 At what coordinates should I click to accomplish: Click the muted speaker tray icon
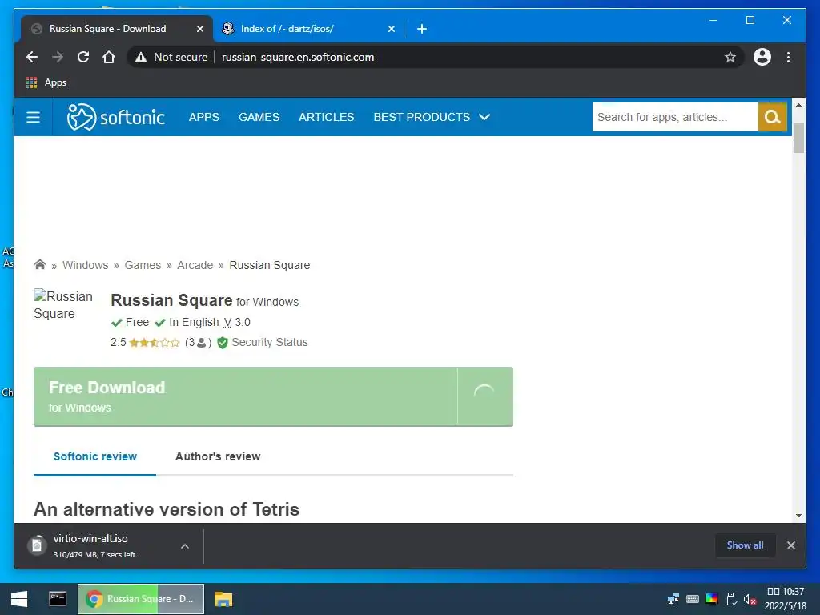(750, 599)
